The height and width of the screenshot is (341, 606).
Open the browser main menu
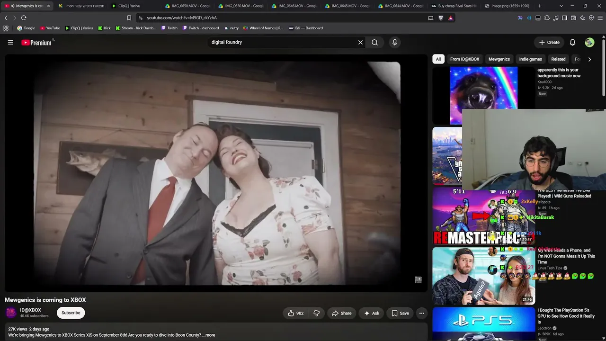(600, 18)
